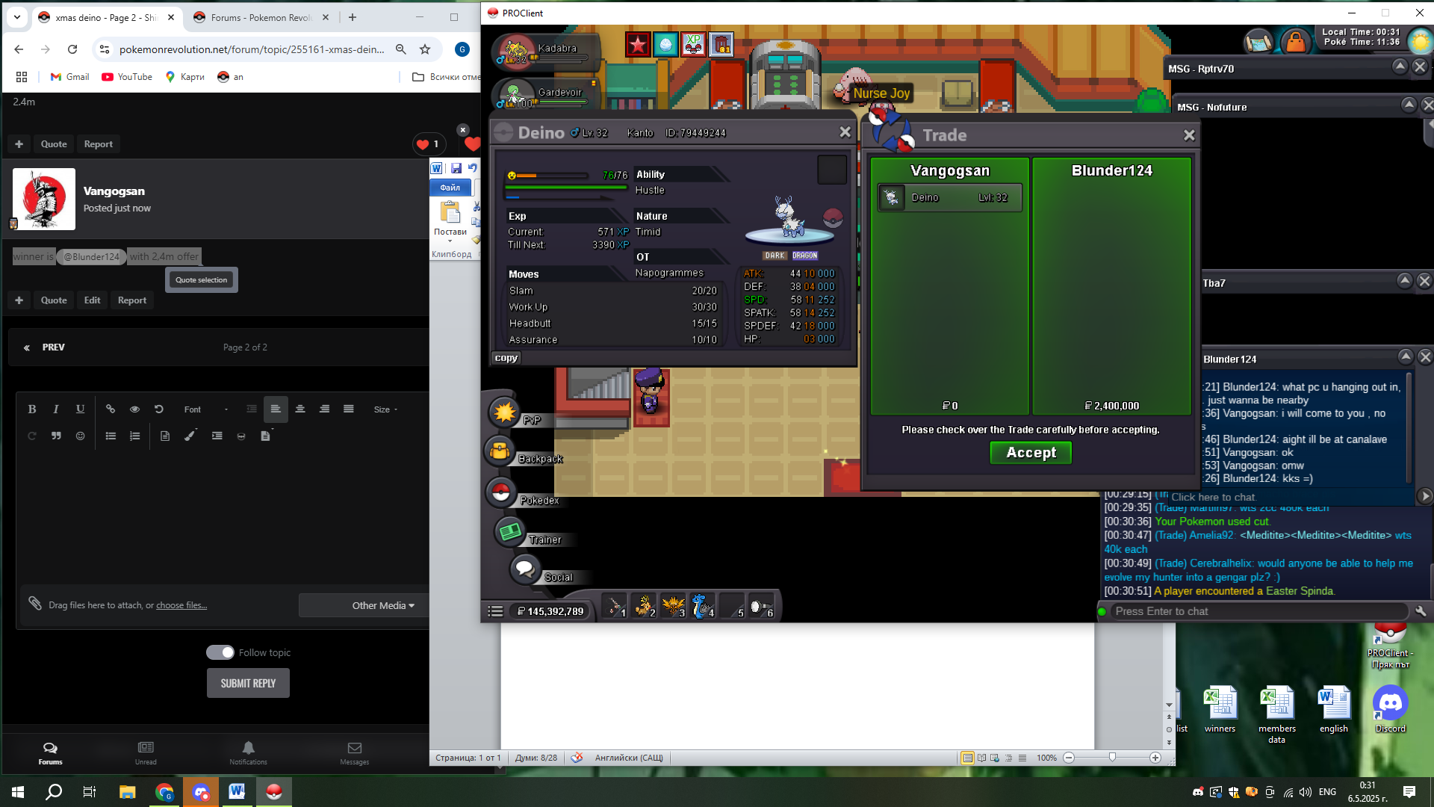1434x807 pixels.
Task: Edit the Vangogsan forum post
Action: [92, 300]
